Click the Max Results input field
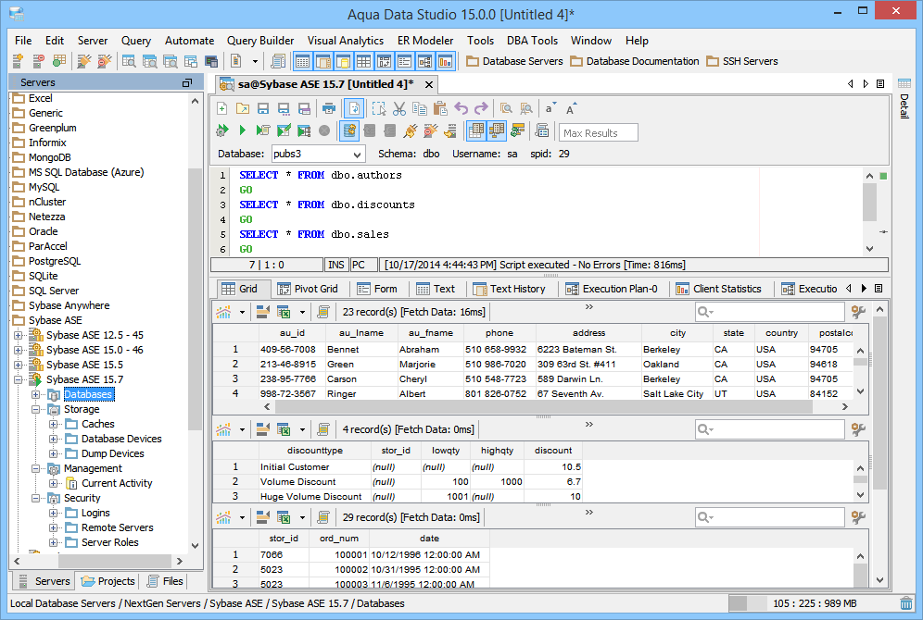 [x=599, y=132]
